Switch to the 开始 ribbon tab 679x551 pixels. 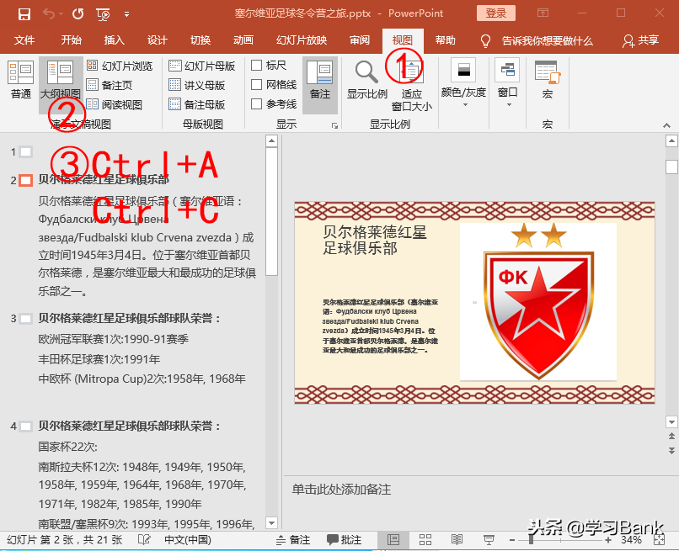(x=71, y=40)
